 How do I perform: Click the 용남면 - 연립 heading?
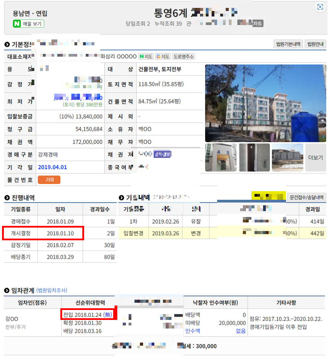(x=30, y=13)
